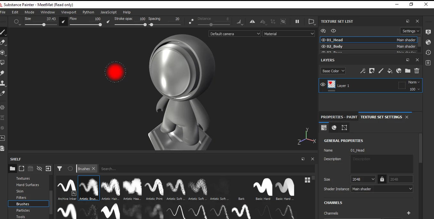The image size is (434, 219).
Task: Open the Log clipboard icon in sidebar
Action: 428,63
